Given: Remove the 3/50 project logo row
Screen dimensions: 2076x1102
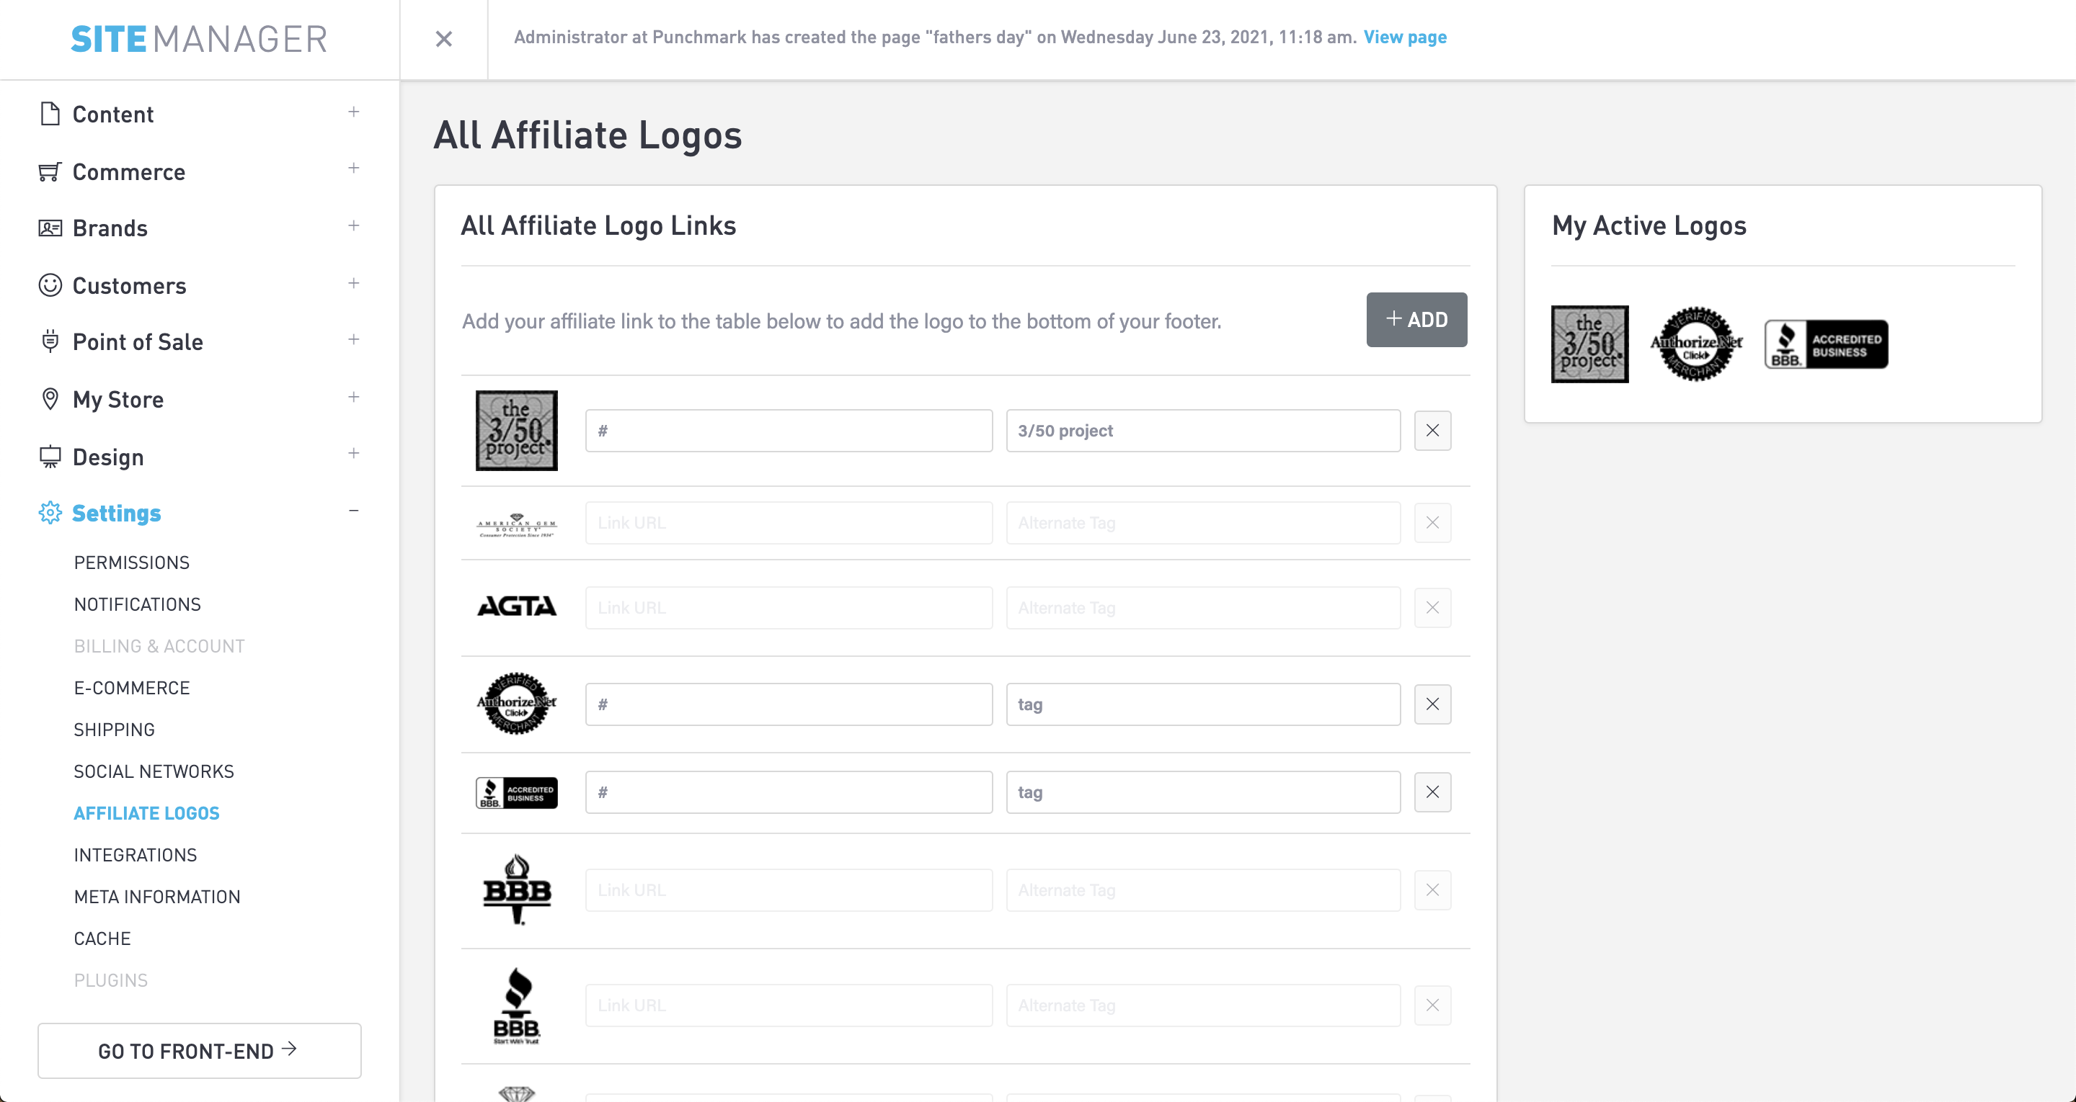Looking at the screenshot, I should (1432, 430).
